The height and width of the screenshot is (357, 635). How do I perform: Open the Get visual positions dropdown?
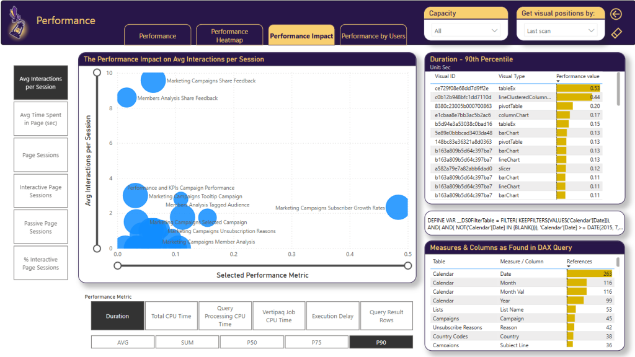coord(560,29)
